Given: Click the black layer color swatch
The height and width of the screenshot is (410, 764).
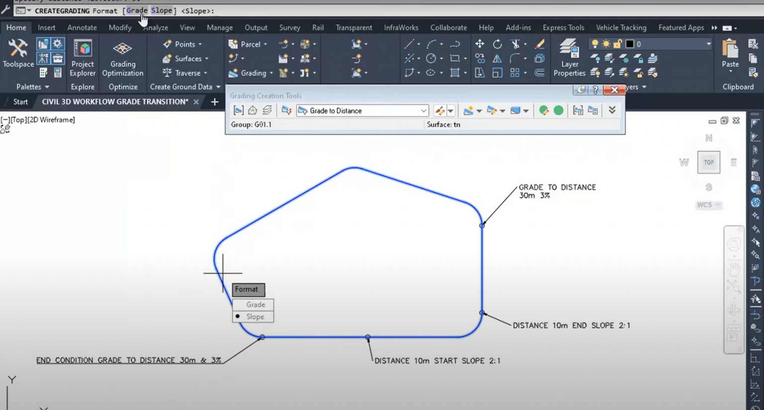Looking at the screenshot, I should coord(630,44).
